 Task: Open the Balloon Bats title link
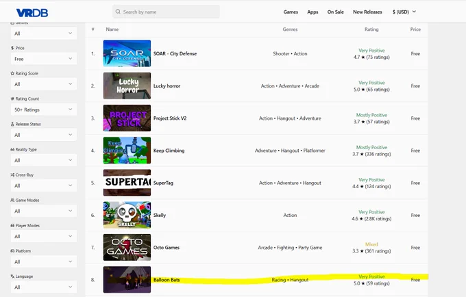(x=167, y=280)
